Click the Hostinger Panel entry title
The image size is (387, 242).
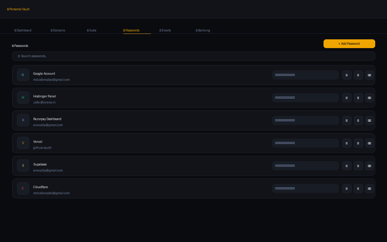45,96
